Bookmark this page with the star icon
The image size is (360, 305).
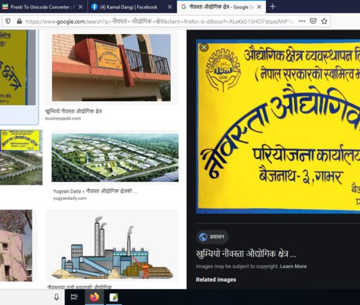click(324, 21)
